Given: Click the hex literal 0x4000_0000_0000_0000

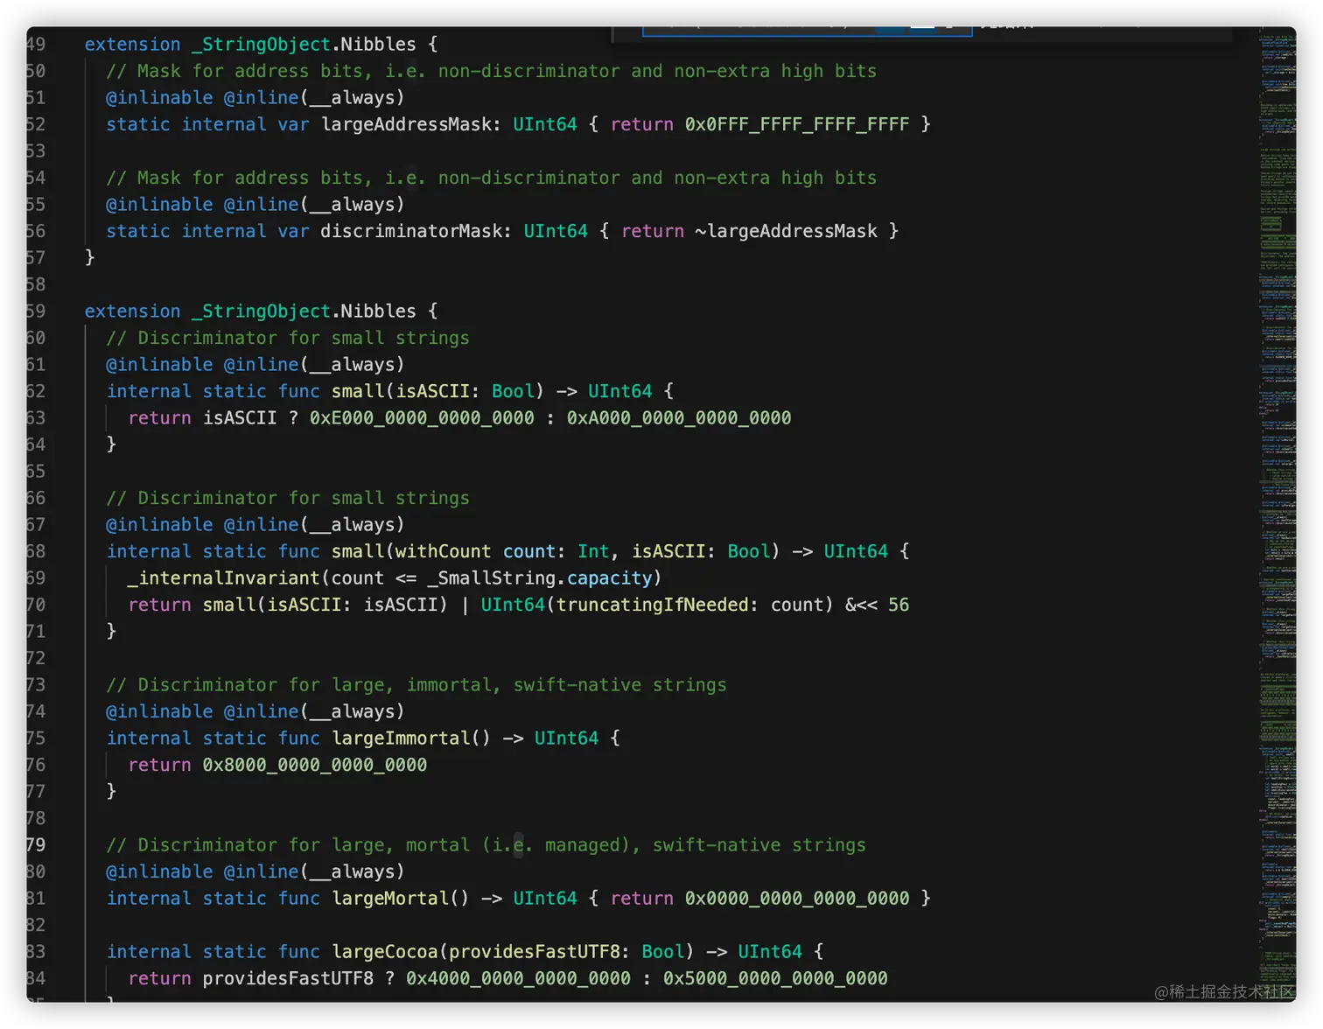Looking at the screenshot, I should (518, 978).
